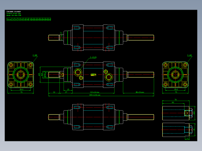This screenshot has width=202, height=151.
Task: Select the 75 dimension under the left end view
Action: [21, 92]
